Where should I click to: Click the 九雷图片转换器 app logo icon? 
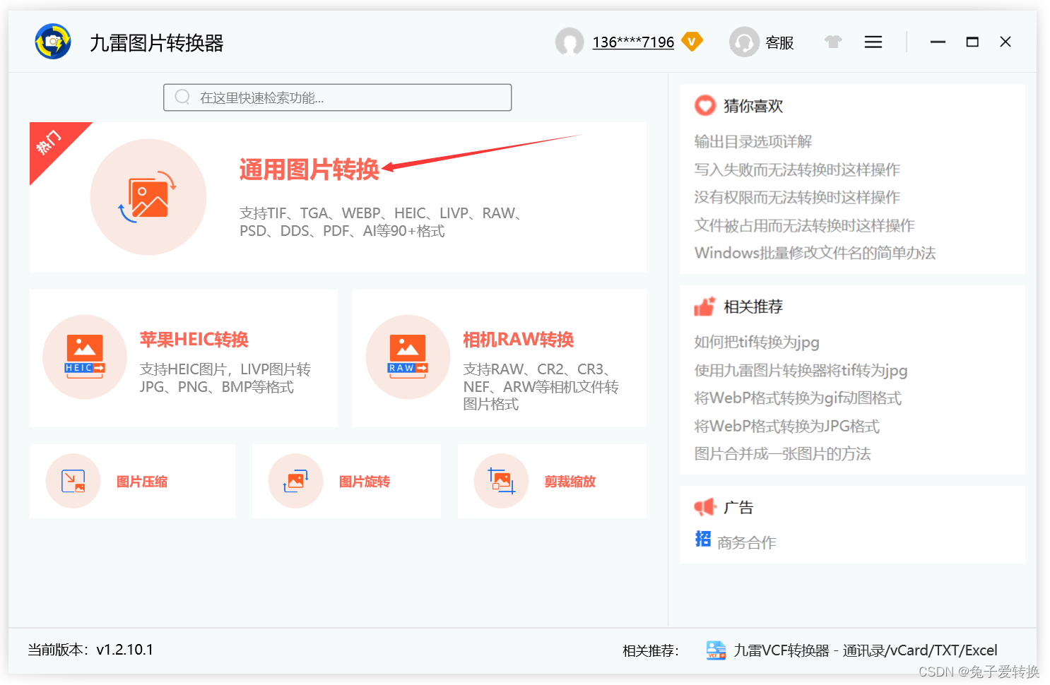[x=53, y=42]
